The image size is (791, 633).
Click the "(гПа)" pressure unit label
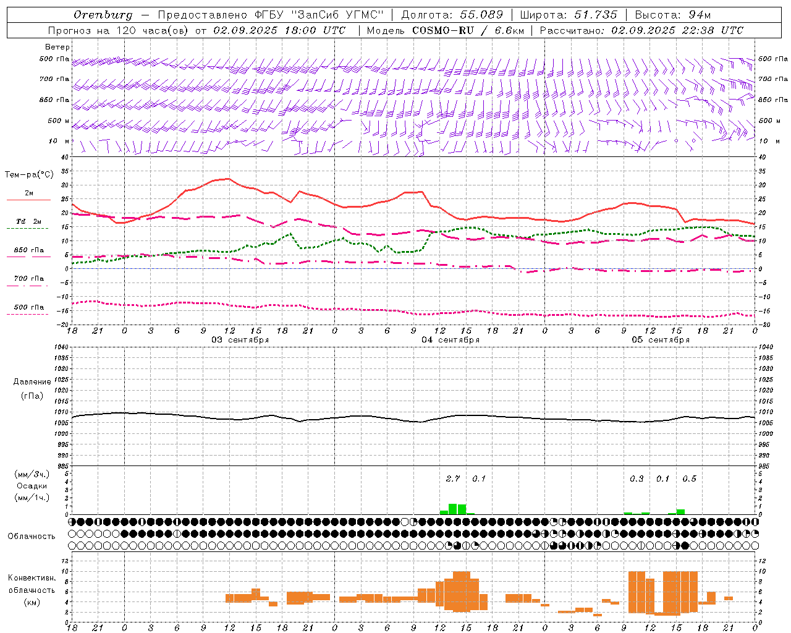tap(32, 396)
